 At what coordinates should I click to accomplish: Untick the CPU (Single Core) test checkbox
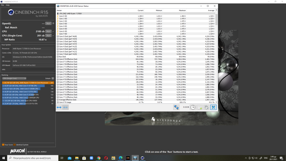tap(53, 35)
